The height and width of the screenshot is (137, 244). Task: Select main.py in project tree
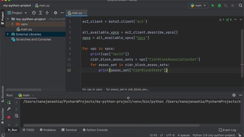click(x=24, y=29)
